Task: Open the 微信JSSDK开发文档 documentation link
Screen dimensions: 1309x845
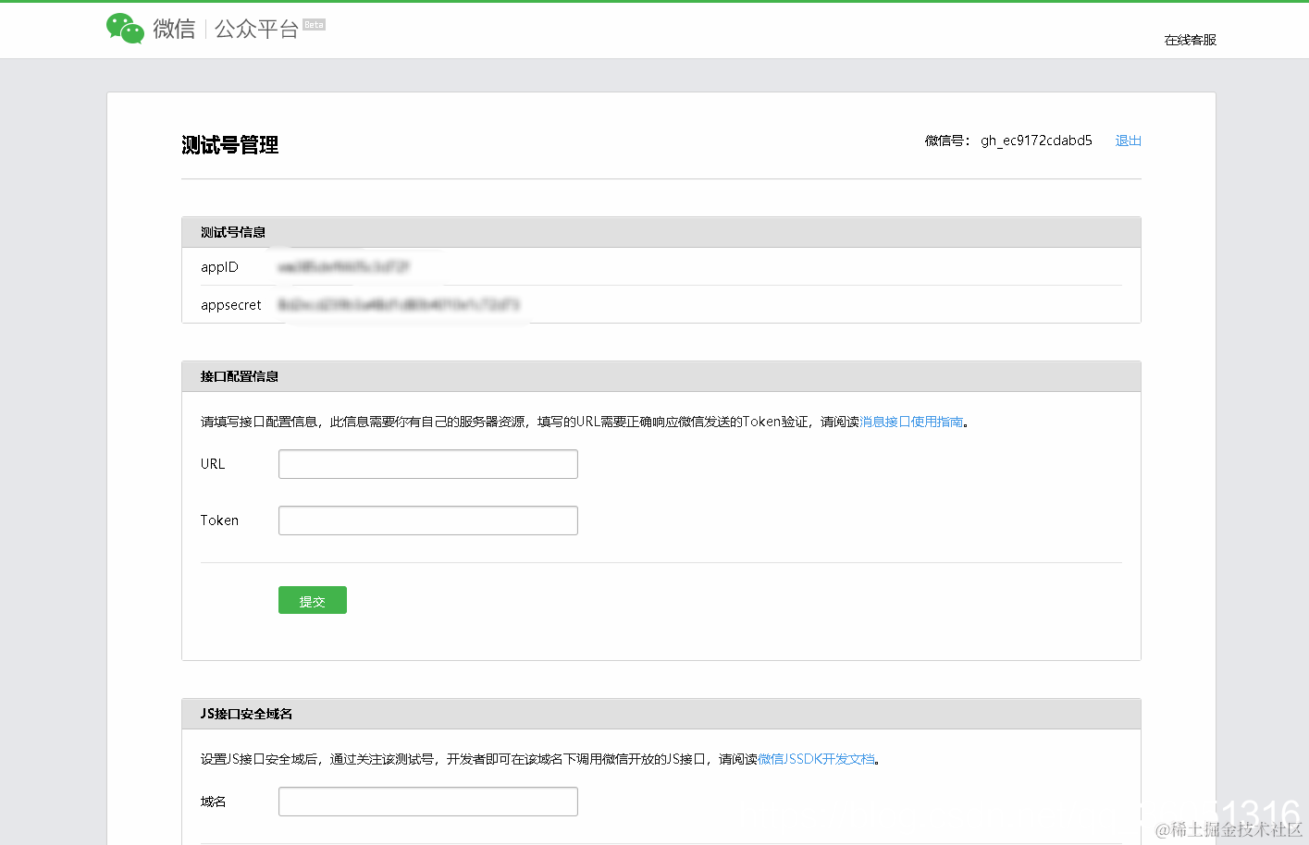Action: [x=815, y=758]
